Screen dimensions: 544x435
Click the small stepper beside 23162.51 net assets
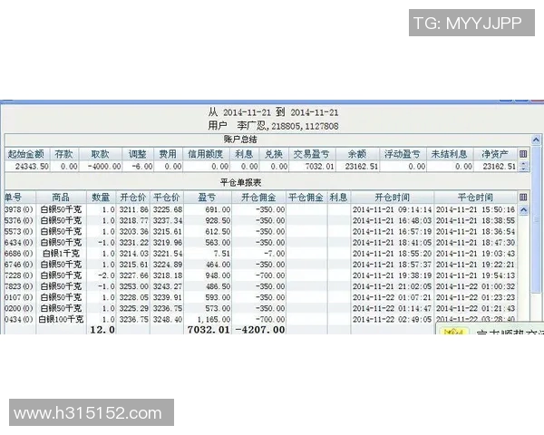point(523,166)
